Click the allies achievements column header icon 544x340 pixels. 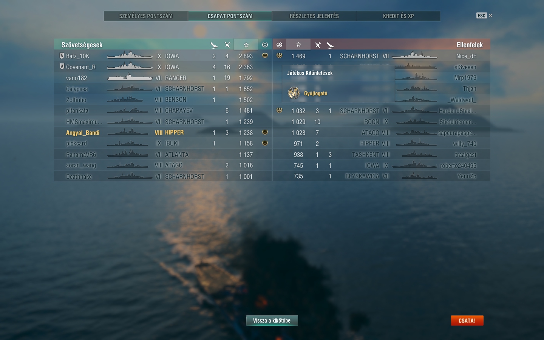click(265, 45)
